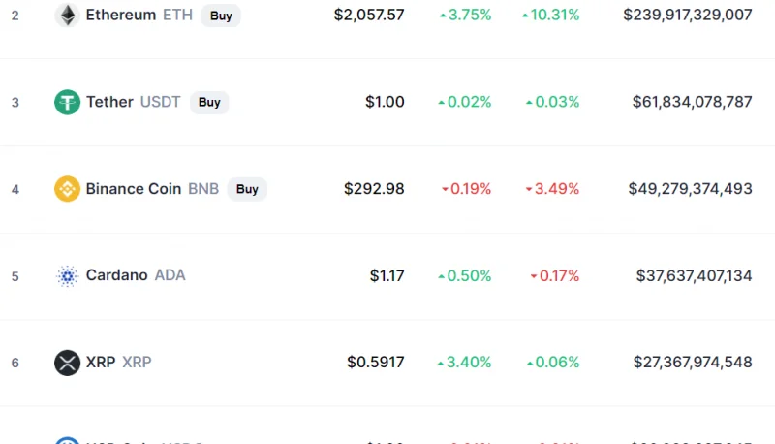
Task: Buy Binance Coin using its Buy button
Action: click(x=247, y=189)
